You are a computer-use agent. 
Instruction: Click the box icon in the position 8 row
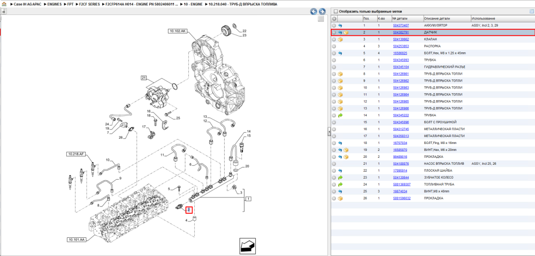[340, 74]
